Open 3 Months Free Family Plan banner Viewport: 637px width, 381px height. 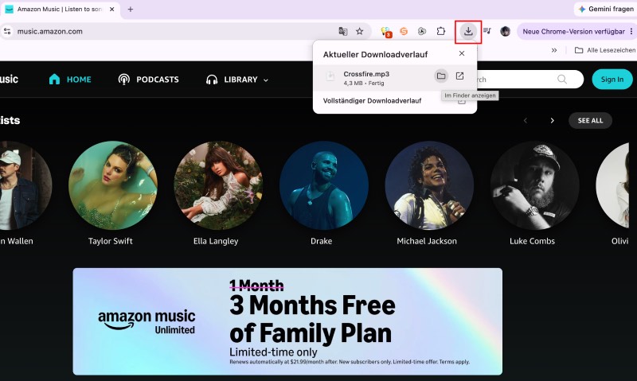click(287, 321)
